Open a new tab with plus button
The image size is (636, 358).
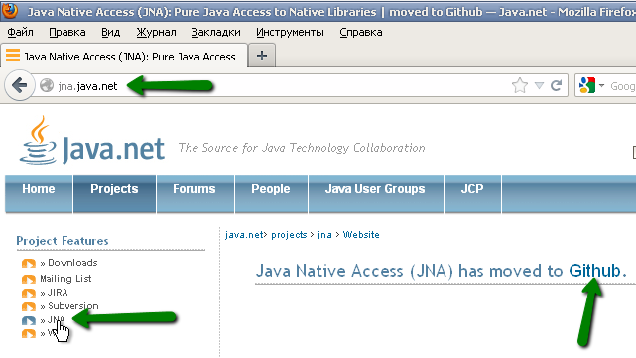tap(262, 56)
